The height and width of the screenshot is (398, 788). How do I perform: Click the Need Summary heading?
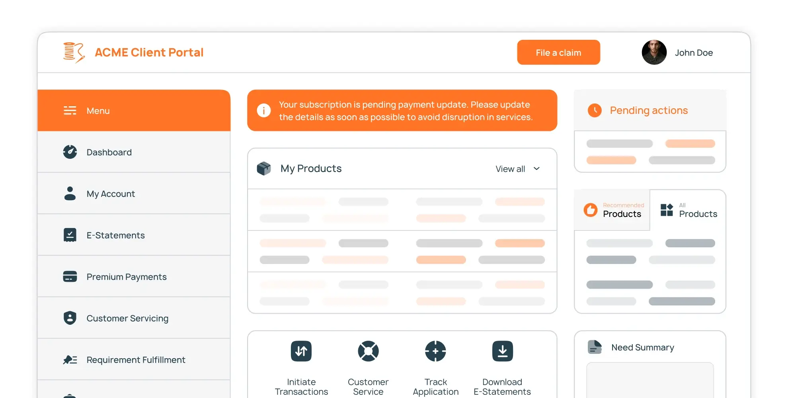[x=643, y=347]
